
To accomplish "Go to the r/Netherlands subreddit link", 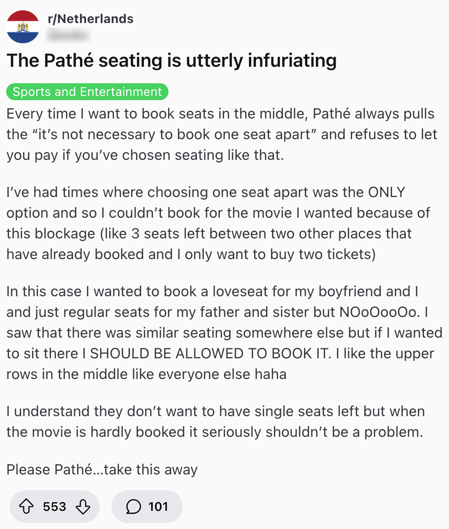I will tap(91, 19).
